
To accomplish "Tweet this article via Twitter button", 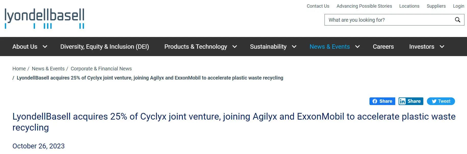I will [441, 101].
